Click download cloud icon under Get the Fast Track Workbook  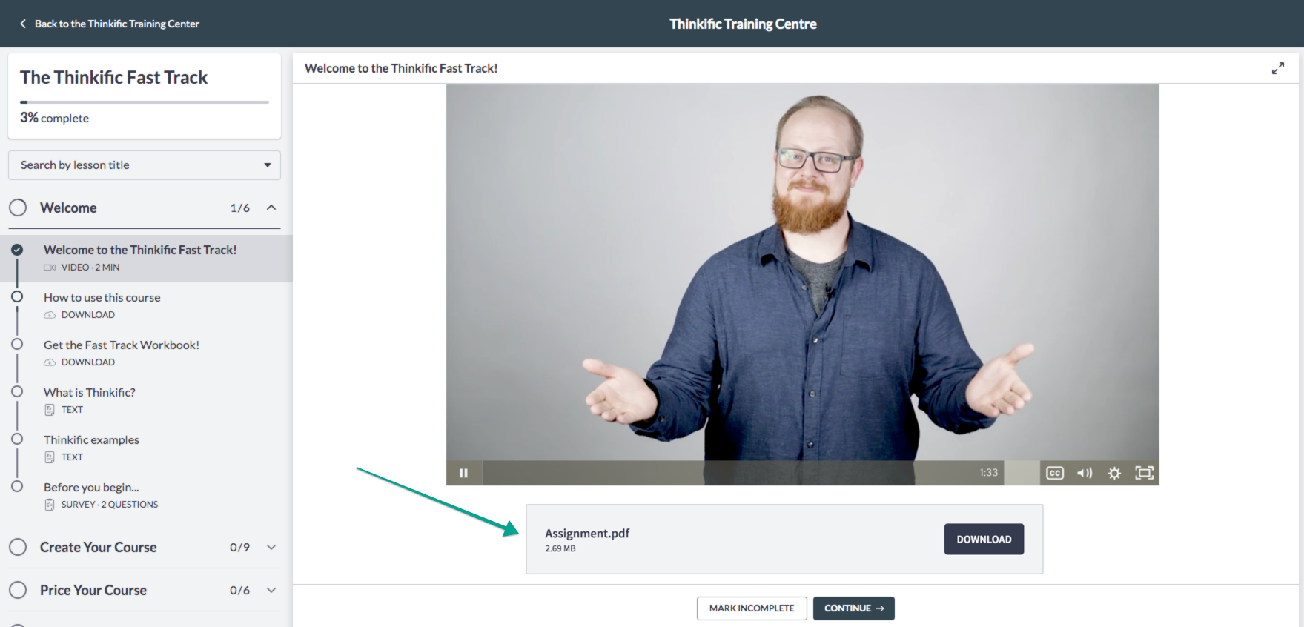pyautogui.click(x=50, y=362)
